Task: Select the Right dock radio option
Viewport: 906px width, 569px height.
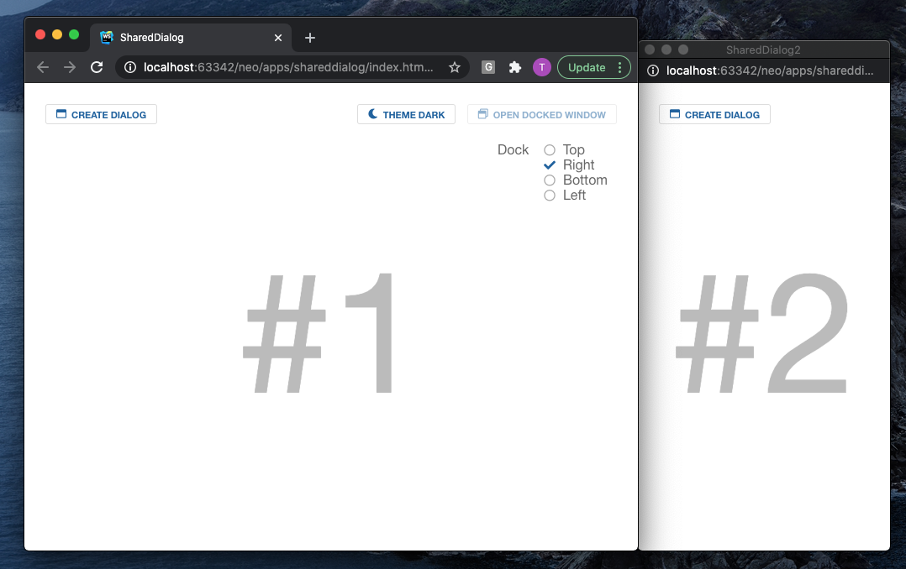Action: click(x=550, y=165)
